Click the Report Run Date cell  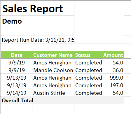pos(38,40)
